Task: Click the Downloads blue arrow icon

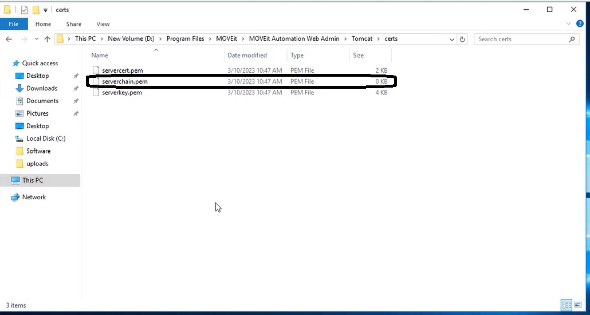Action: click(19, 88)
